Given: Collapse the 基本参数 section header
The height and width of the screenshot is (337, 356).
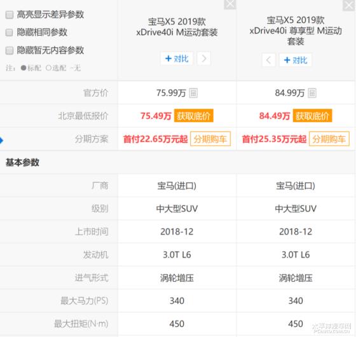Looking at the screenshot, I should (22, 163).
